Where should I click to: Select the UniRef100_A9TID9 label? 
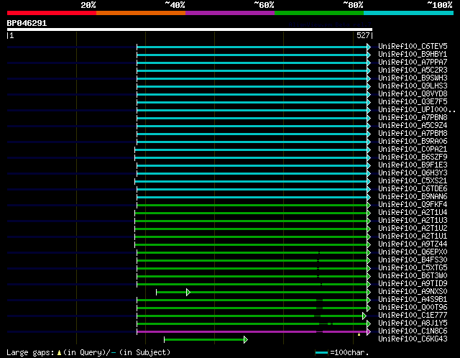pos(413,284)
